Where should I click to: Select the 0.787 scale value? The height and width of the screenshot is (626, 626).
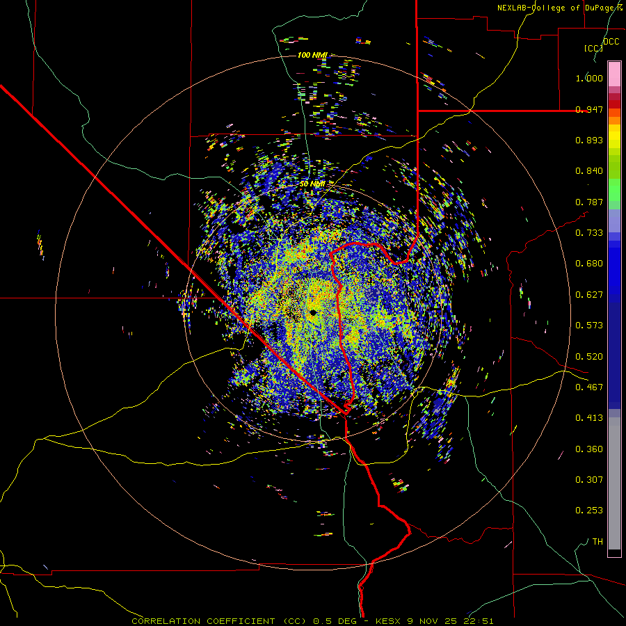point(589,202)
